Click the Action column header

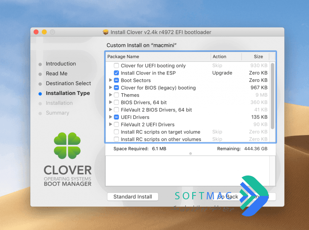tap(226, 57)
